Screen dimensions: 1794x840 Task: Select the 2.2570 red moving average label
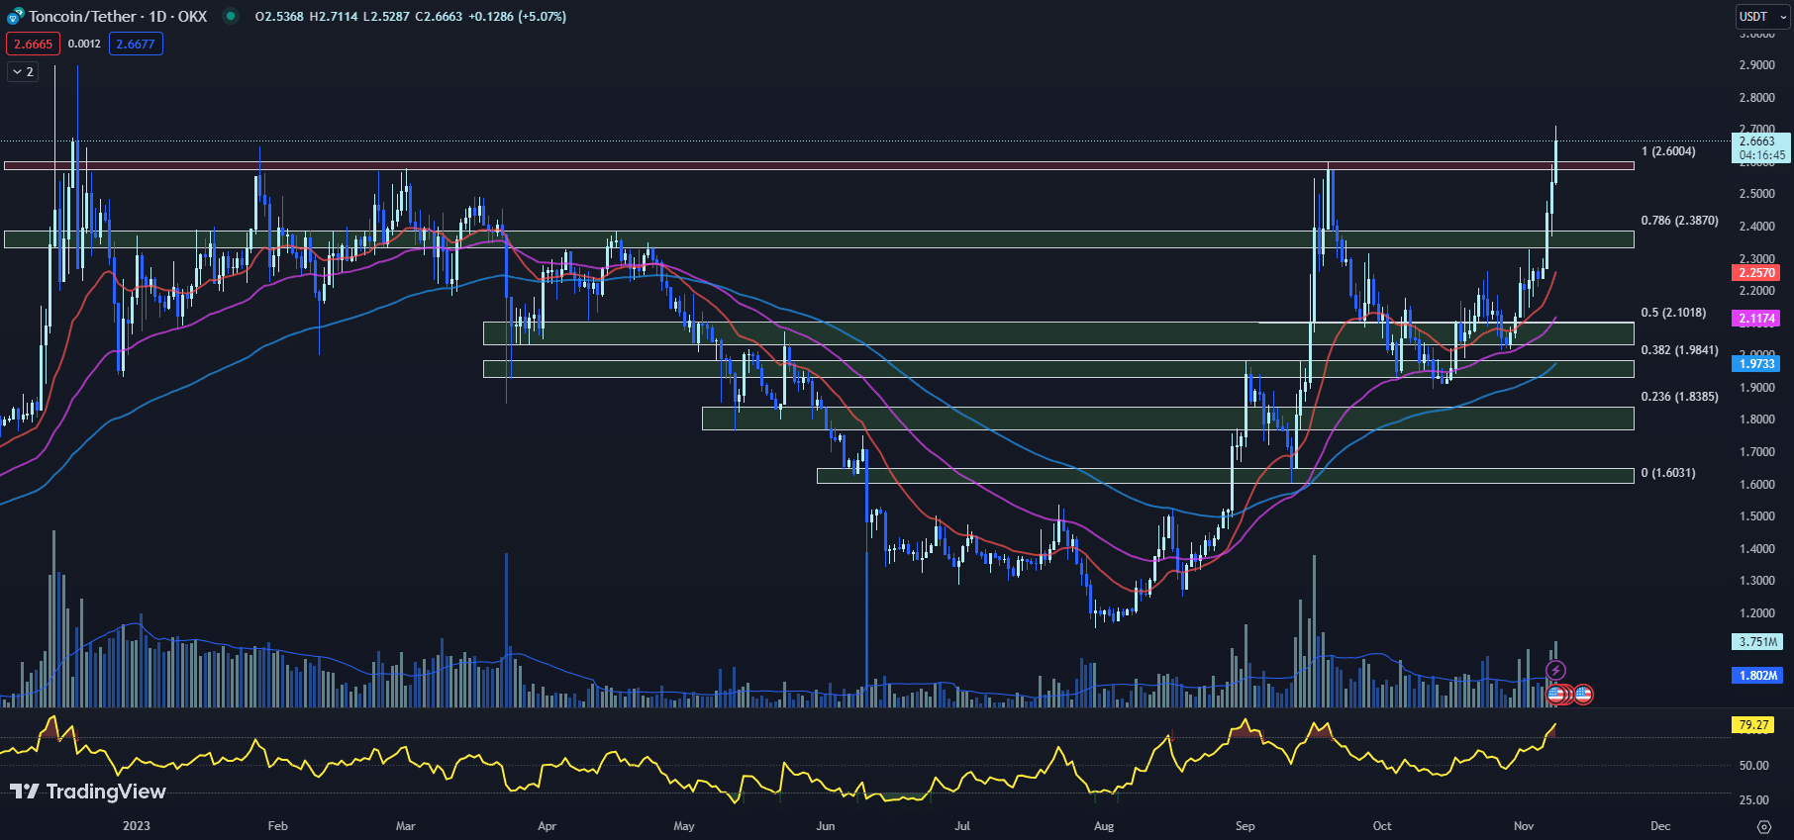[x=1756, y=273]
